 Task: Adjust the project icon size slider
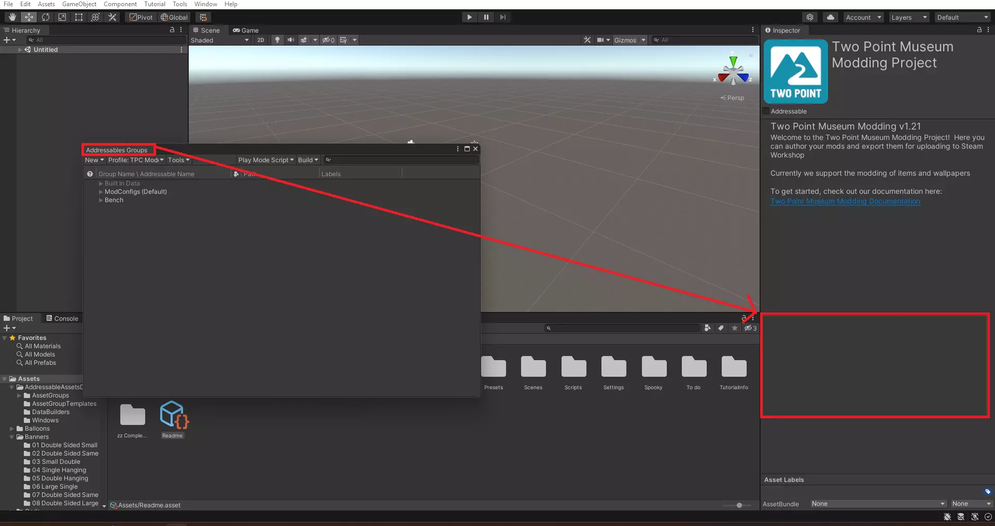point(739,505)
